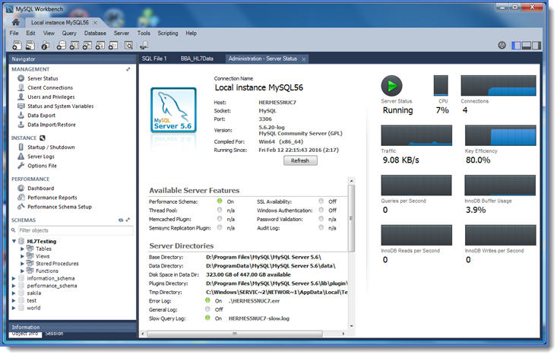Image resolution: width=560 pixels, height=358 pixels.
Task: Reconnect to DBMS toolbar icon
Action: [x=144, y=46]
